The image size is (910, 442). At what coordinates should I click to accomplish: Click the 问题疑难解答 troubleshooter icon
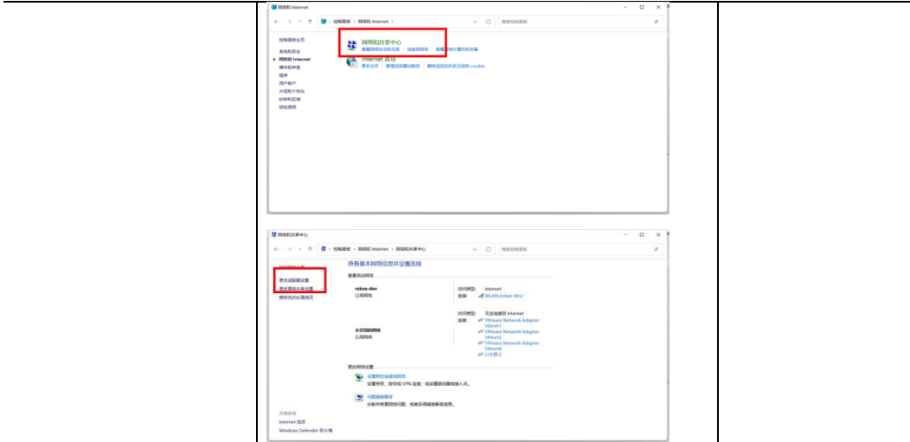coord(359,398)
